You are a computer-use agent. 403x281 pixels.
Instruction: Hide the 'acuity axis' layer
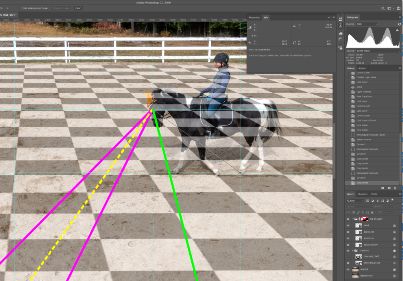pos(348,232)
